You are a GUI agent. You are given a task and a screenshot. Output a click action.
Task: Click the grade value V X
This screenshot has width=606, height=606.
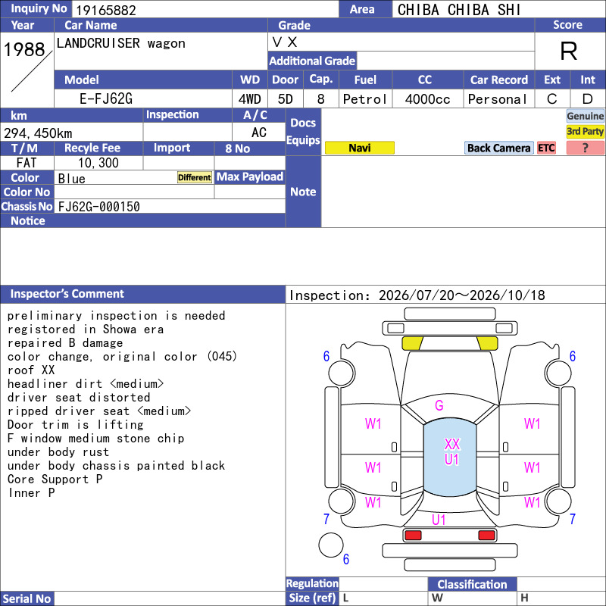pos(285,42)
